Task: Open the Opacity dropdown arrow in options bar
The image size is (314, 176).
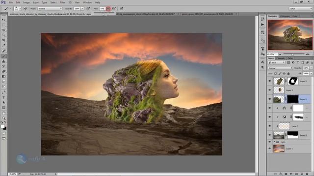Action: pos(82,9)
